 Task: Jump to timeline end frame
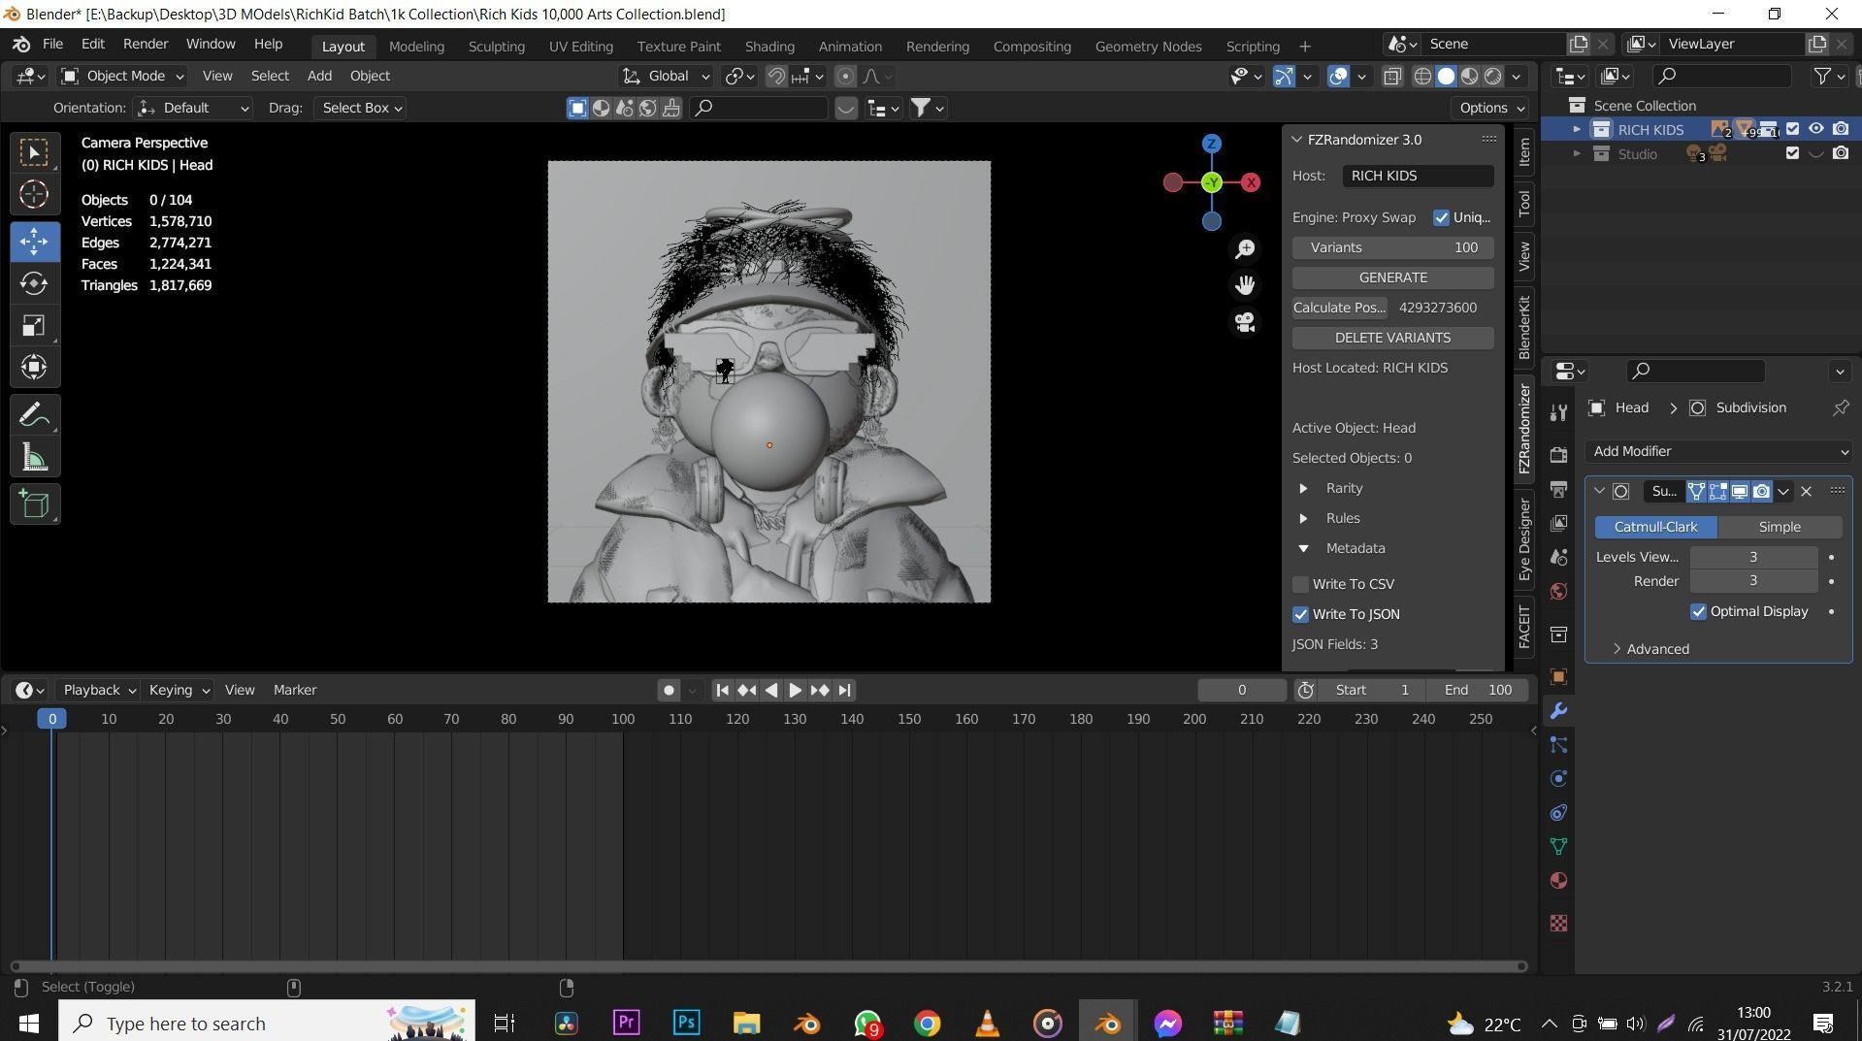tap(844, 690)
